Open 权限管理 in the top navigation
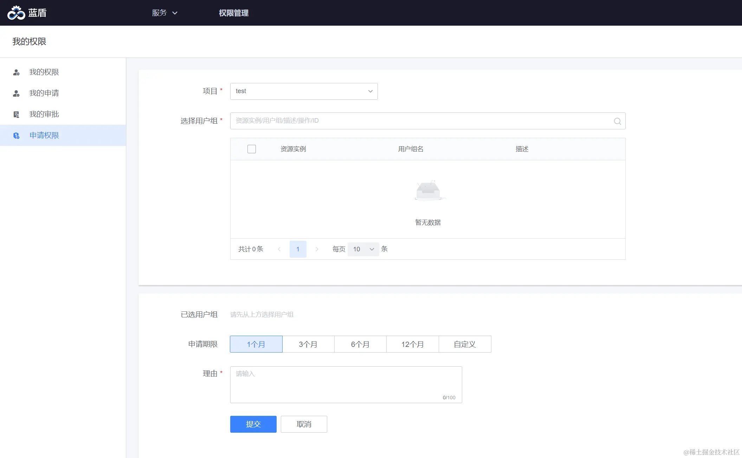 pos(233,13)
